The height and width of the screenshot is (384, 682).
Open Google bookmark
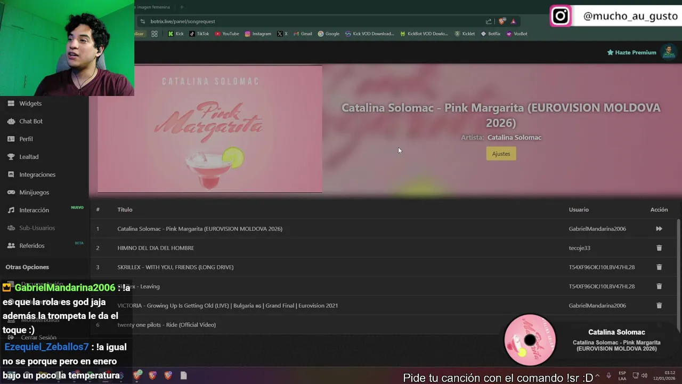[x=328, y=34]
